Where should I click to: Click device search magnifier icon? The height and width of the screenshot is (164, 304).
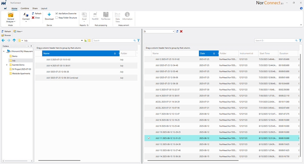(296, 41)
